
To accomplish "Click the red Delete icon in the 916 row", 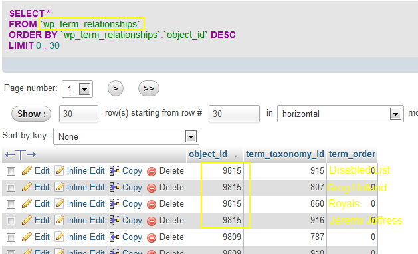I will [x=152, y=221].
